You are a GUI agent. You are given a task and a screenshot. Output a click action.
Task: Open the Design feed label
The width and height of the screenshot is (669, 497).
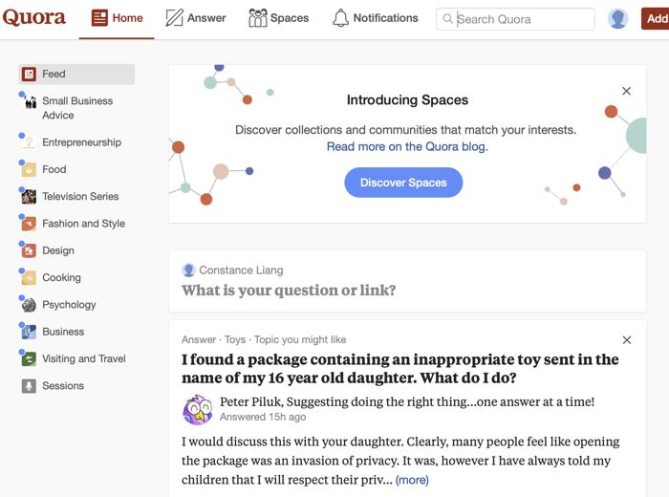pyautogui.click(x=58, y=250)
